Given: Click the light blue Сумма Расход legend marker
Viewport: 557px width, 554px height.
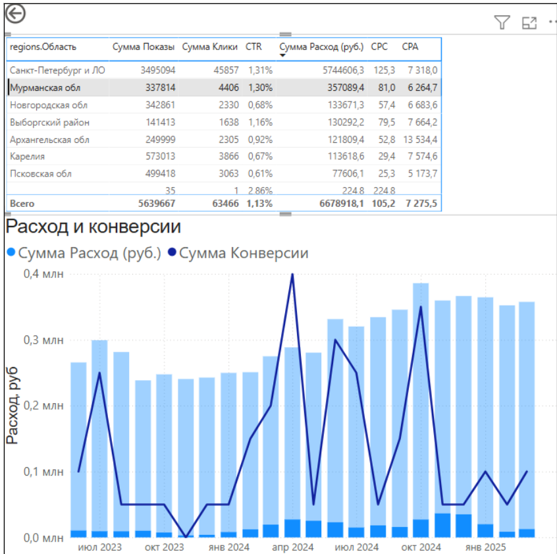Looking at the screenshot, I should (10, 253).
